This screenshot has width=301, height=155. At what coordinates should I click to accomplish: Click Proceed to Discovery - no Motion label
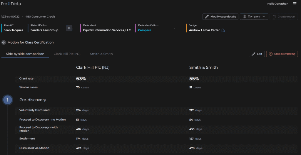pyautogui.click(x=42, y=120)
